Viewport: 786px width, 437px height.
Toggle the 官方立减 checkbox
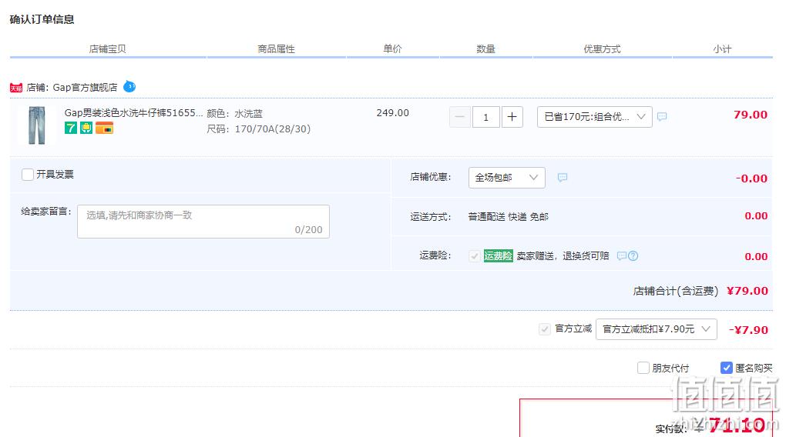pos(544,329)
